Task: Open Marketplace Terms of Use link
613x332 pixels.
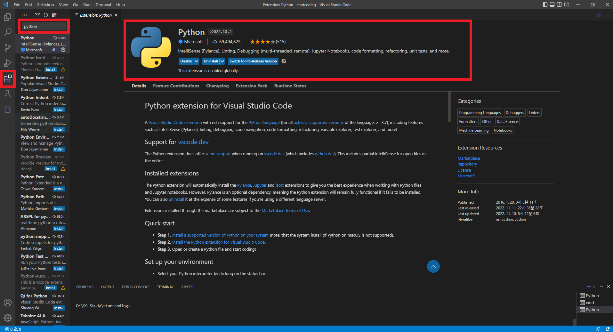Action: 285,210
